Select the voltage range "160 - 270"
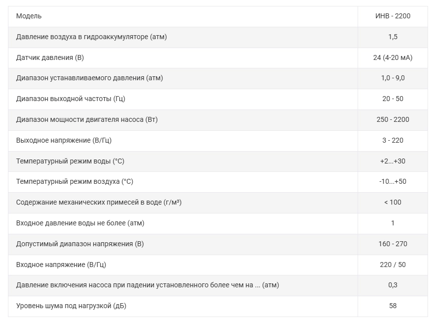The image size is (434, 323). (x=392, y=244)
